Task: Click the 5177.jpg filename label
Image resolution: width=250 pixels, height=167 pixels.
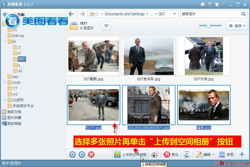Action: click(x=93, y=128)
